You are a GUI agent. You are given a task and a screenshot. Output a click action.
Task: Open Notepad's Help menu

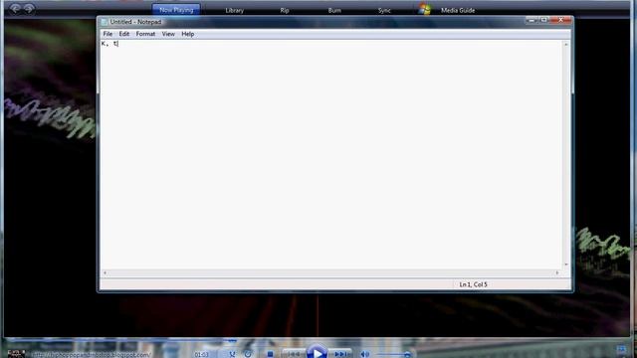click(188, 34)
